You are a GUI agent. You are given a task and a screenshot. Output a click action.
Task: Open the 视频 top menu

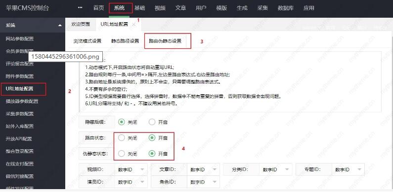click(x=160, y=8)
